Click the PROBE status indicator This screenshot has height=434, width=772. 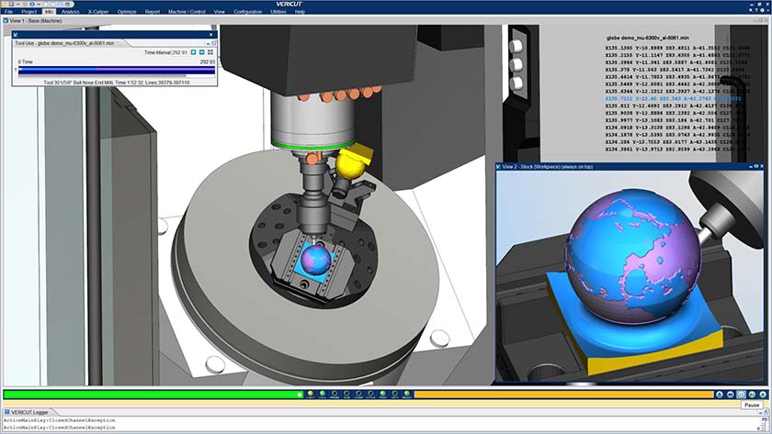334,395
